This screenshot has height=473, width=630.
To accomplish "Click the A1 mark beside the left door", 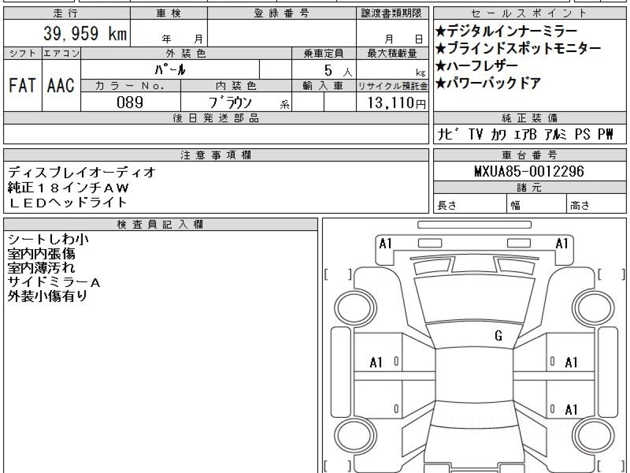I will (x=376, y=362).
